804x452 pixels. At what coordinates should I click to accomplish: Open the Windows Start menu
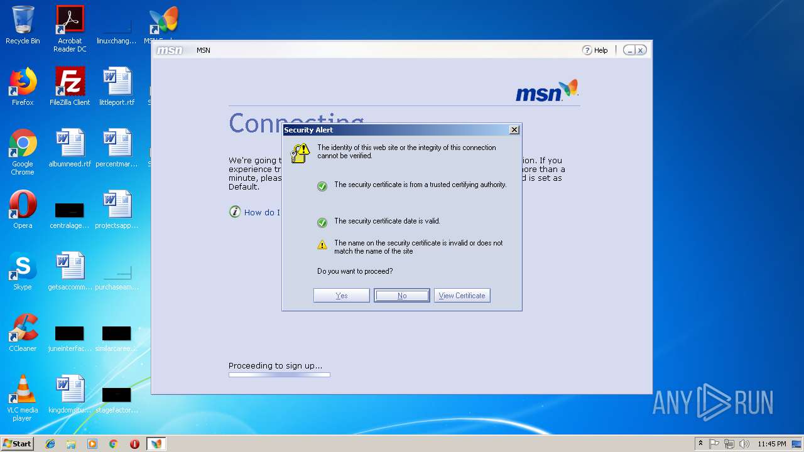pos(17,444)
